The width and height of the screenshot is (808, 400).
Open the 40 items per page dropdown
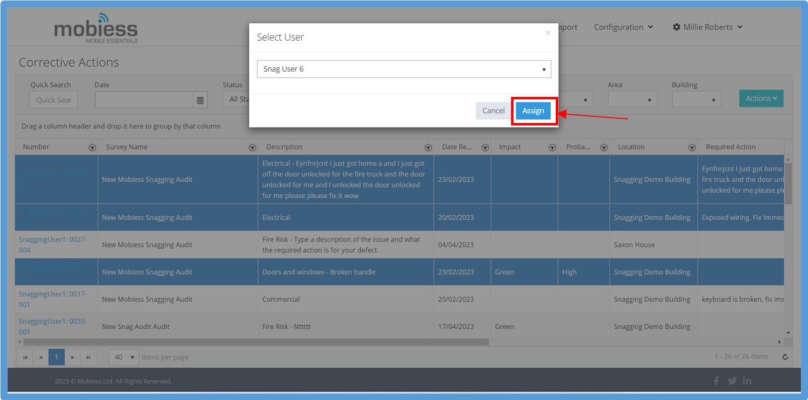(124, 357)
